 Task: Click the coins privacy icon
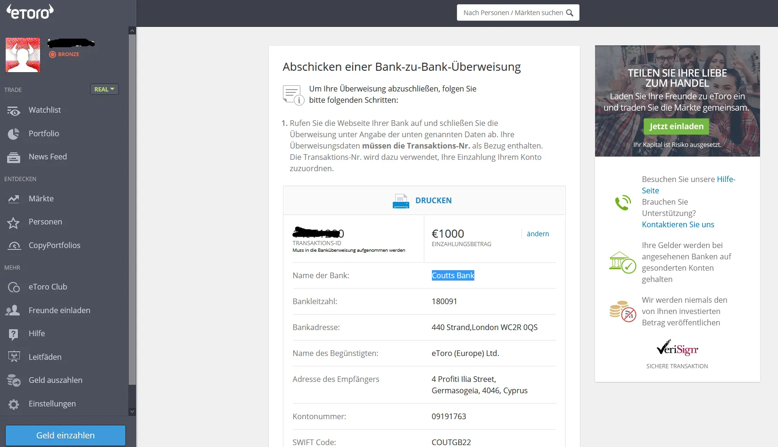(x=622, y=311)
